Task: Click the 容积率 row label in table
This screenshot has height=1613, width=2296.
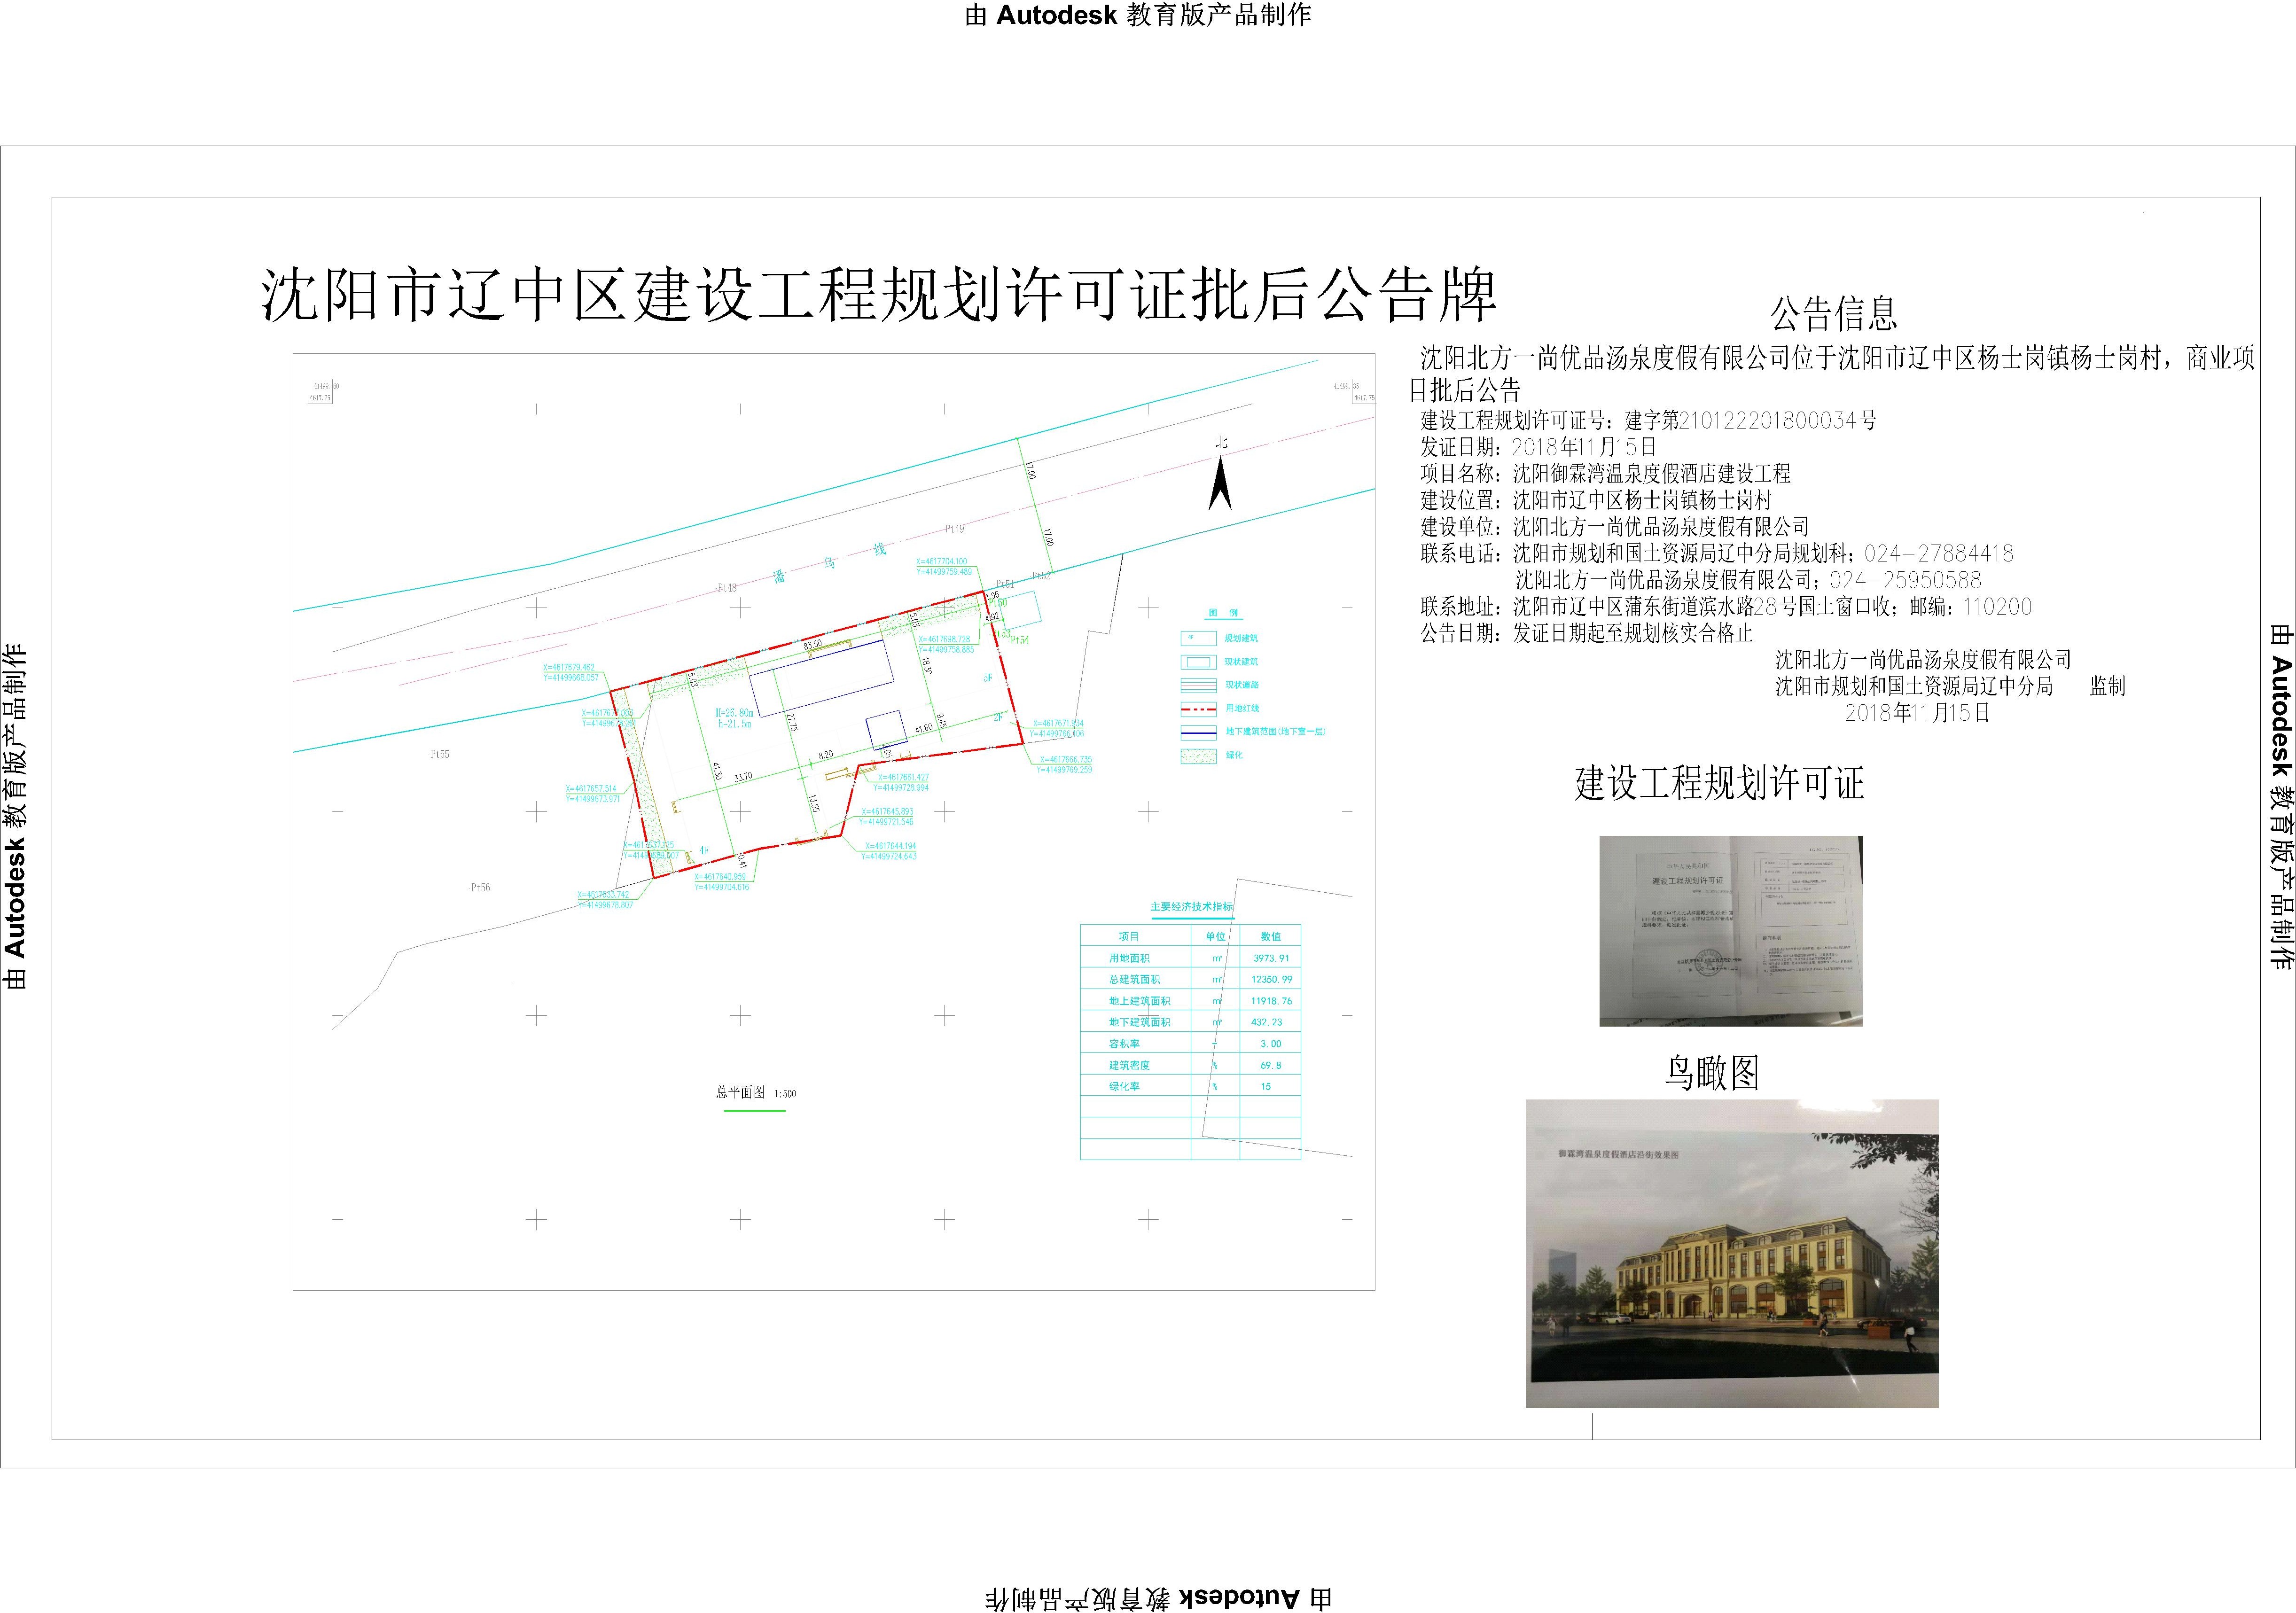Action: pyautogui.click(x=1125, y=1044)
